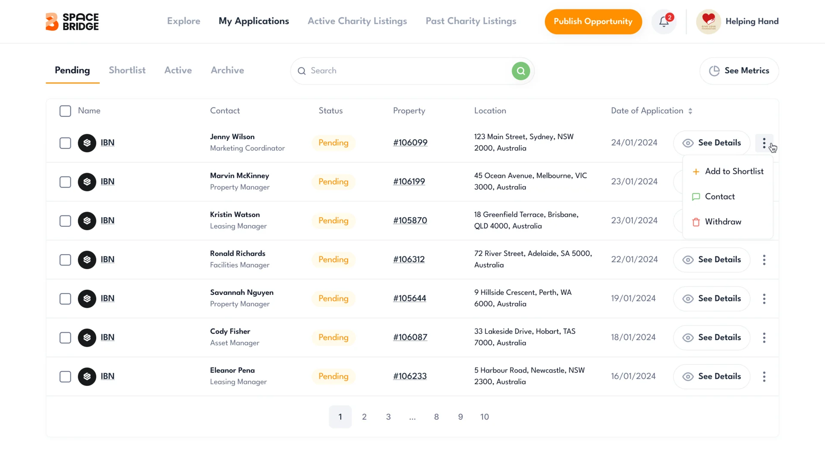Open Past Charity Listings page
The image size is (825, 458).
click(471, 21)
